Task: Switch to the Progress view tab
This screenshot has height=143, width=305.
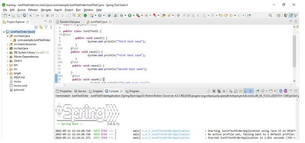Action: coord(132,91)
